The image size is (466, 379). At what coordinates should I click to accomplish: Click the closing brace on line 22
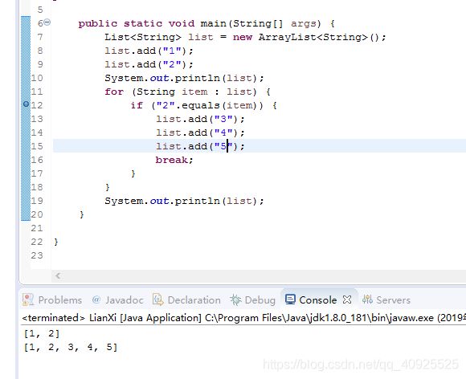click(x=56, y=242)
